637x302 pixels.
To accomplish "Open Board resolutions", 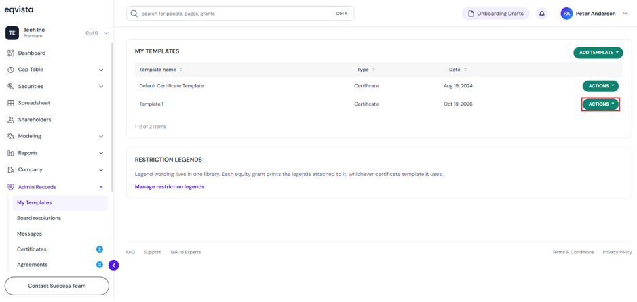I will coord(39,218).
